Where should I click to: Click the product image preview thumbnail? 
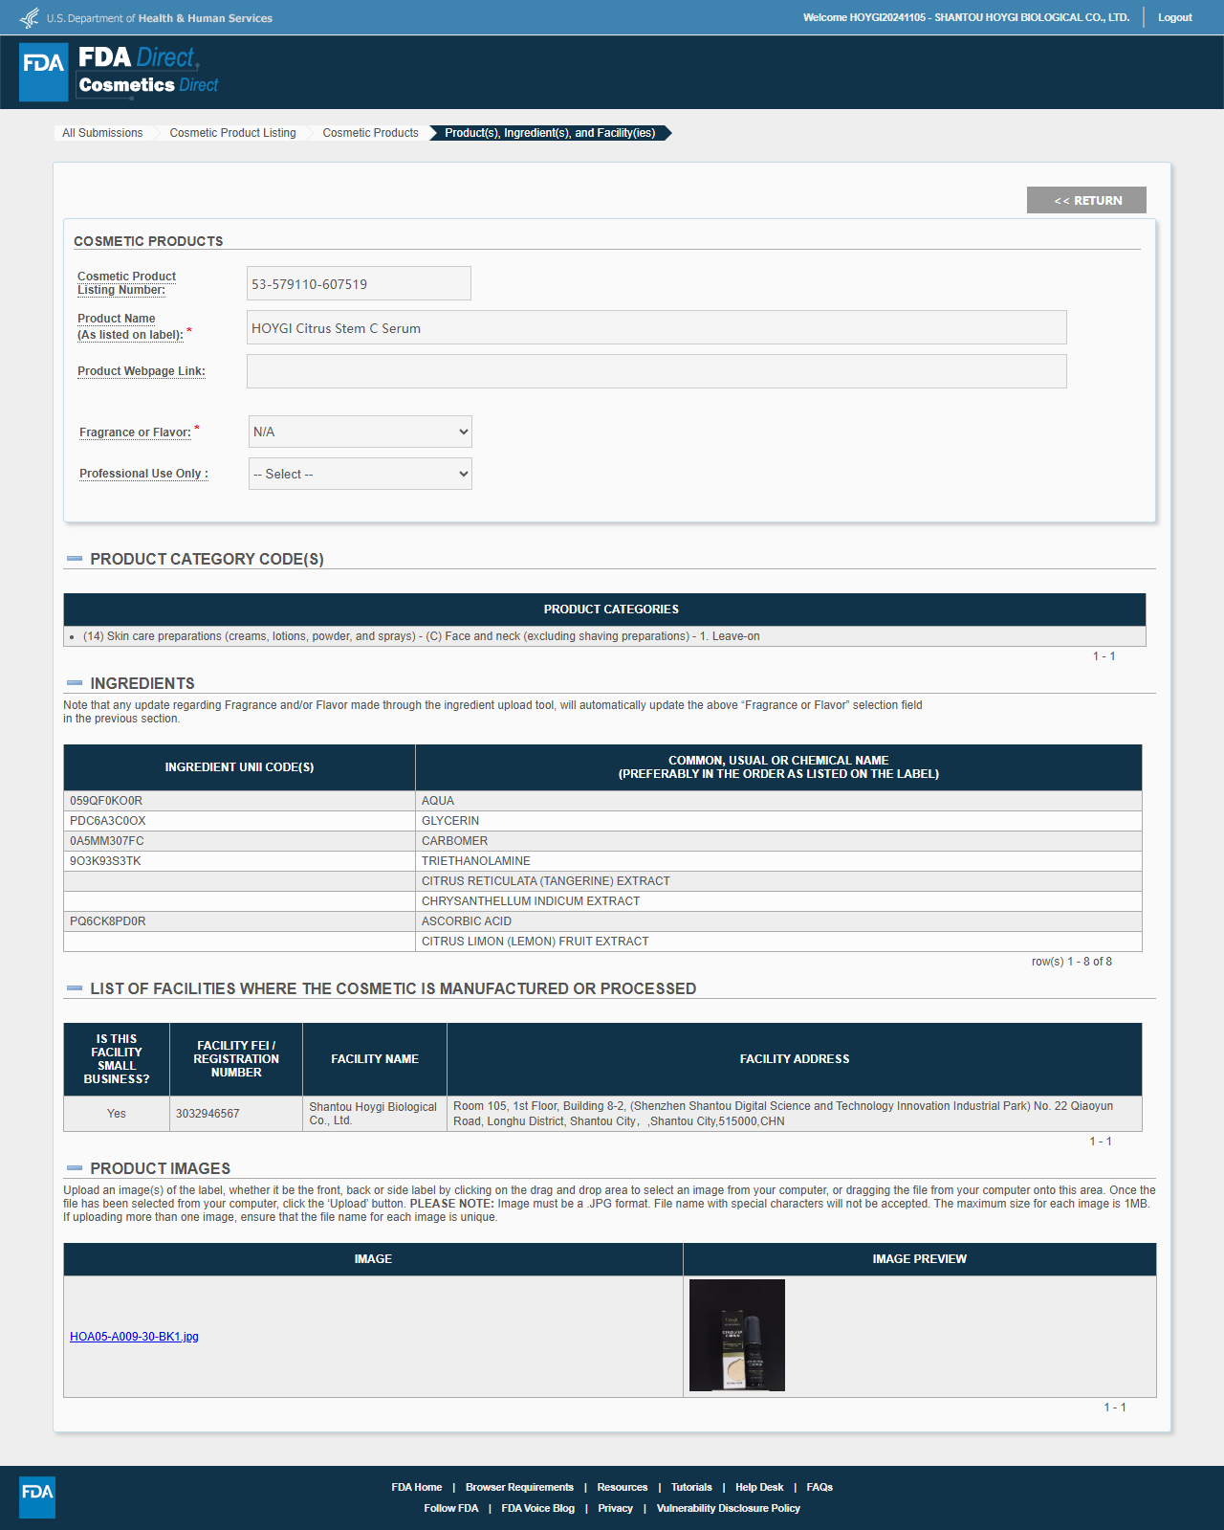pos(737,1335)
